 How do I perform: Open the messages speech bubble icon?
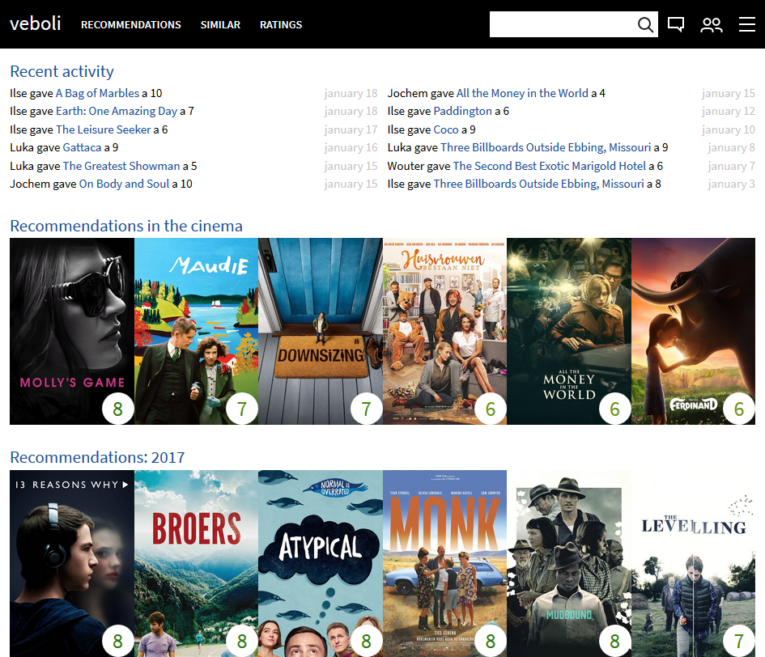tap(676, 24)
